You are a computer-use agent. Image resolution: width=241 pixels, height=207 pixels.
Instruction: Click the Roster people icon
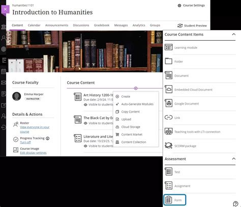[x=16, y=124]
